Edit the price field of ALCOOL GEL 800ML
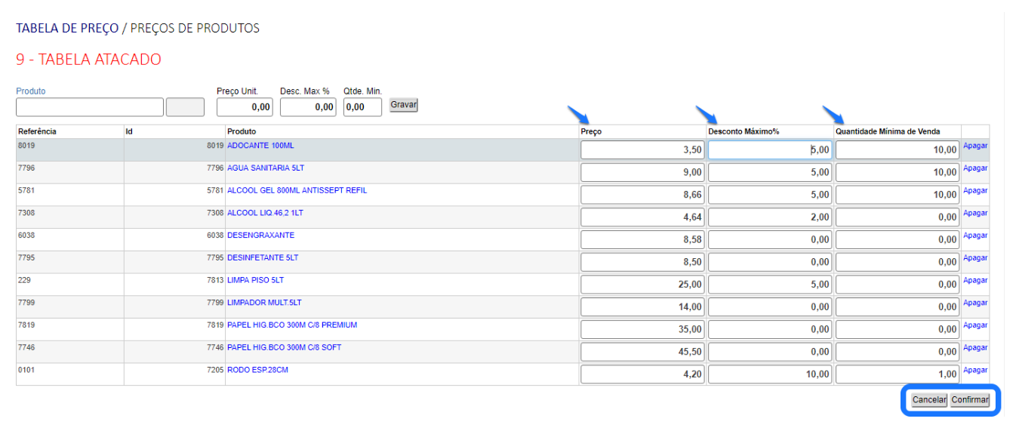The width and height of the screenshot is (1016, 434). pos(642,195)
